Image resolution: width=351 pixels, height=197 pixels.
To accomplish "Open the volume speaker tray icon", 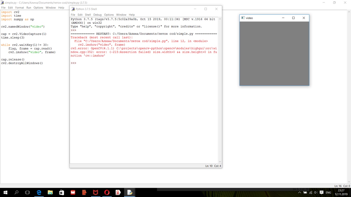I will pyautogui.click(x=316, y=193).
